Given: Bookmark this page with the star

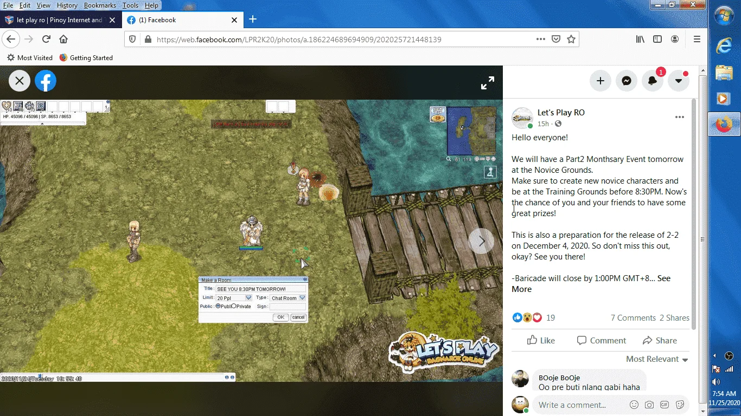Looking at the screenshot, I should point(571,39).
